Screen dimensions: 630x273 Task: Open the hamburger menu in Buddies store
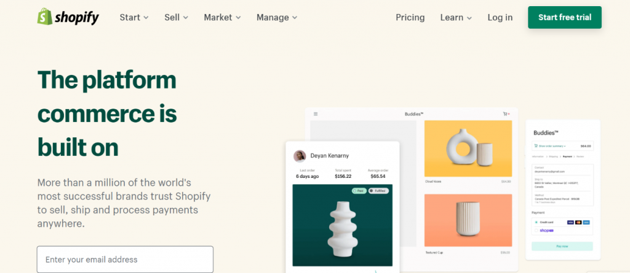pyautogui.click(x=316, y=114)
